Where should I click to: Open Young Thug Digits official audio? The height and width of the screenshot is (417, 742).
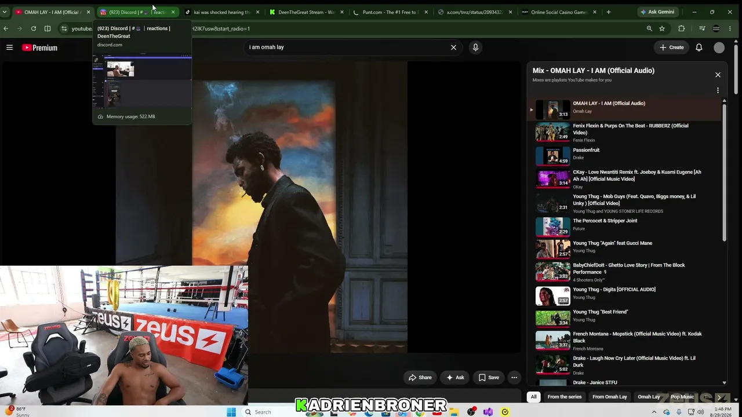(614, 290)
